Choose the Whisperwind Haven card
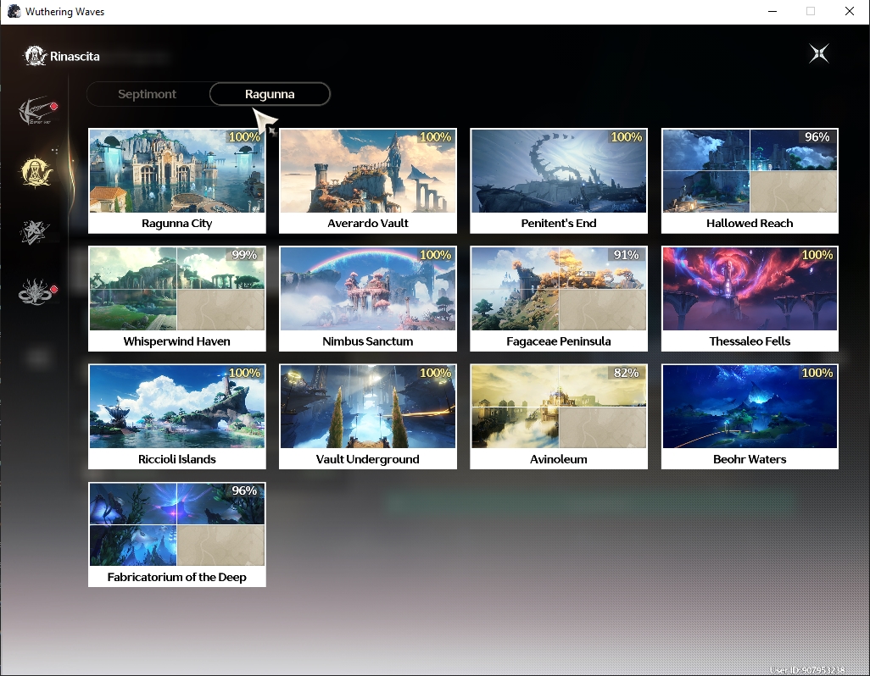This screenshot has width=870, height=676. (x=177, y=299)
